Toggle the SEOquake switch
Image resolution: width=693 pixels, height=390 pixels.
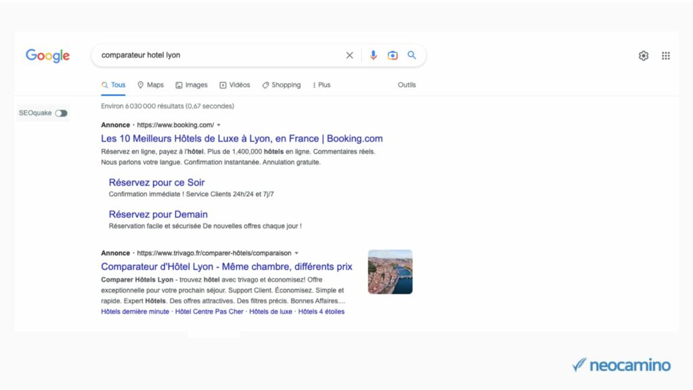click(61, 113)
